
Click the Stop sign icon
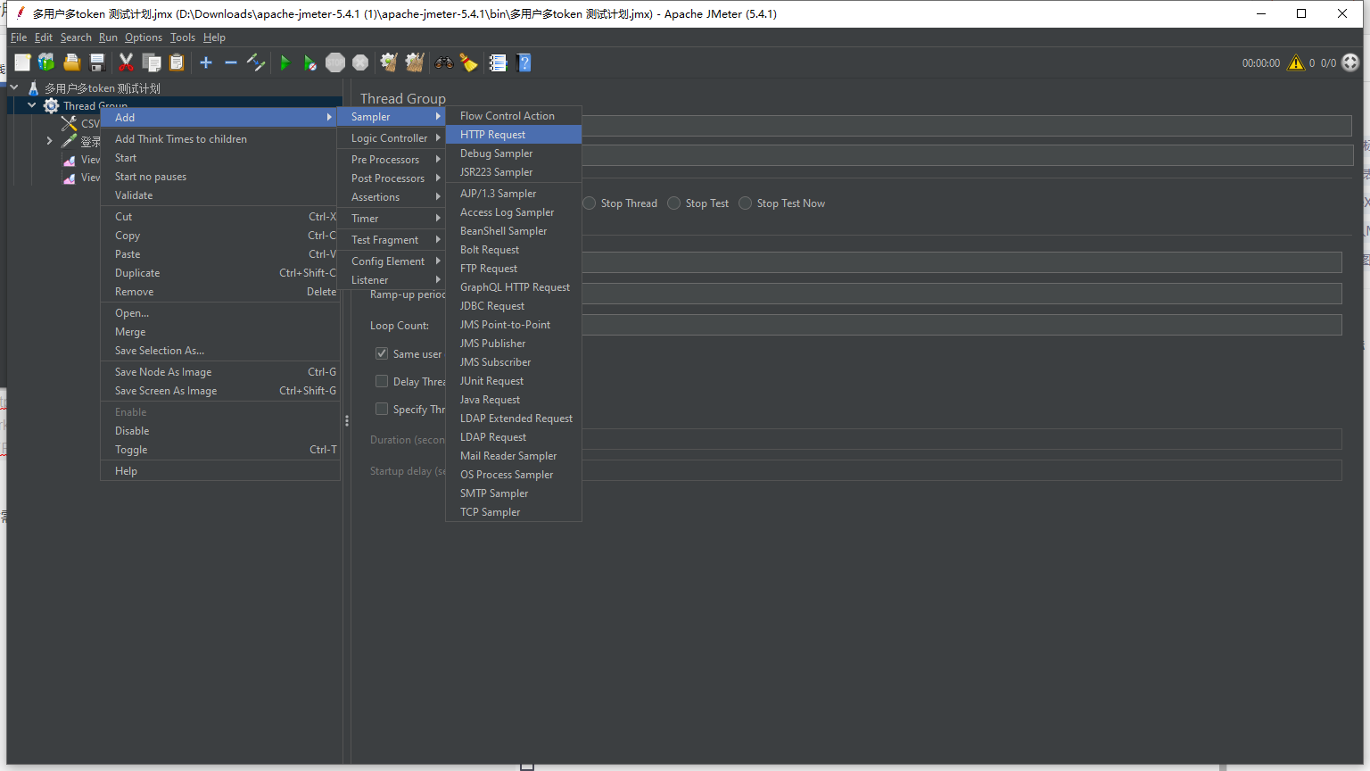pyautogui.click(x=335, y=62)
